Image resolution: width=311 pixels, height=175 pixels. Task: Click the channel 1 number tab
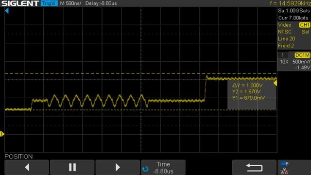point(283,55)
